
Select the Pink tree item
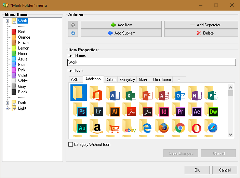tap(22, 70)
